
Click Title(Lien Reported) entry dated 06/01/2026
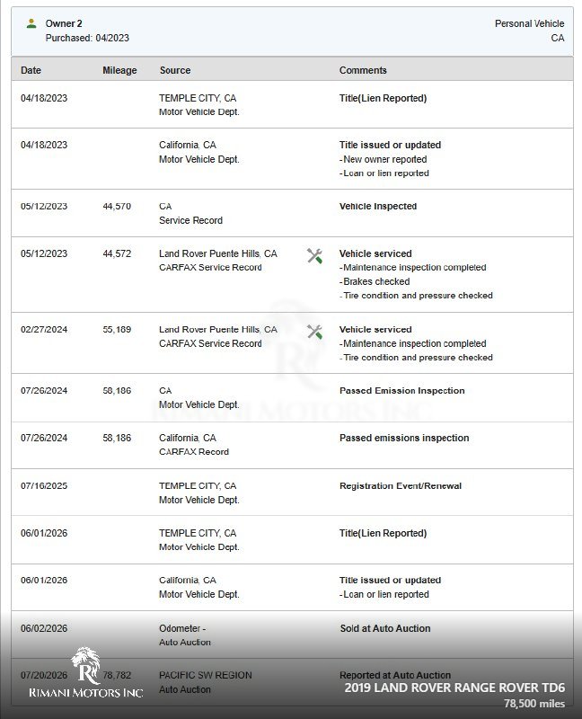384,533
